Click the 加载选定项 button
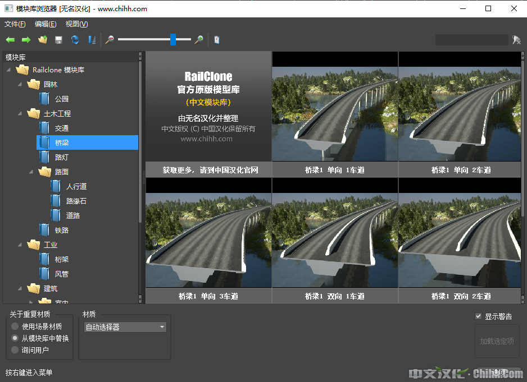Screen dimensions: 527x382 [x=497, y=341]
